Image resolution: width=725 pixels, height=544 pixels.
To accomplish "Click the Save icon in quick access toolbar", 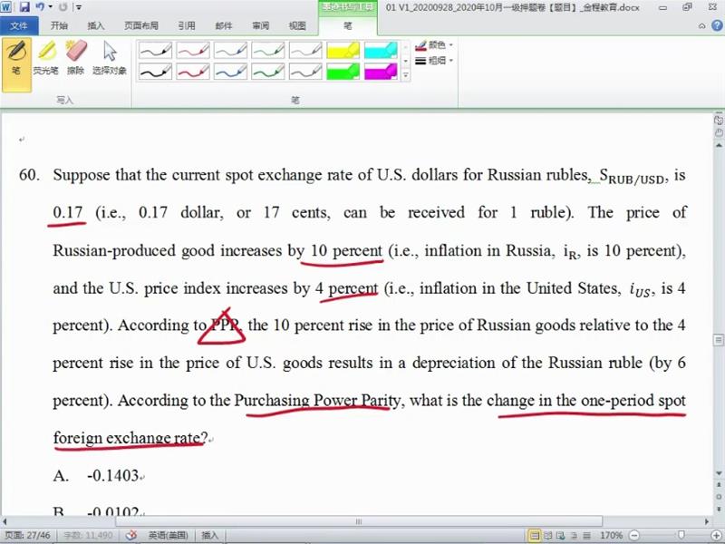I will click(x=24, y=7).
